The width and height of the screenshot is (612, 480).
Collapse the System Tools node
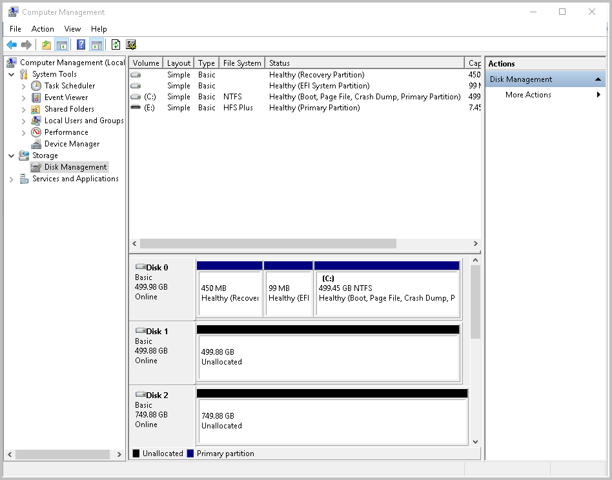point(12,74)
